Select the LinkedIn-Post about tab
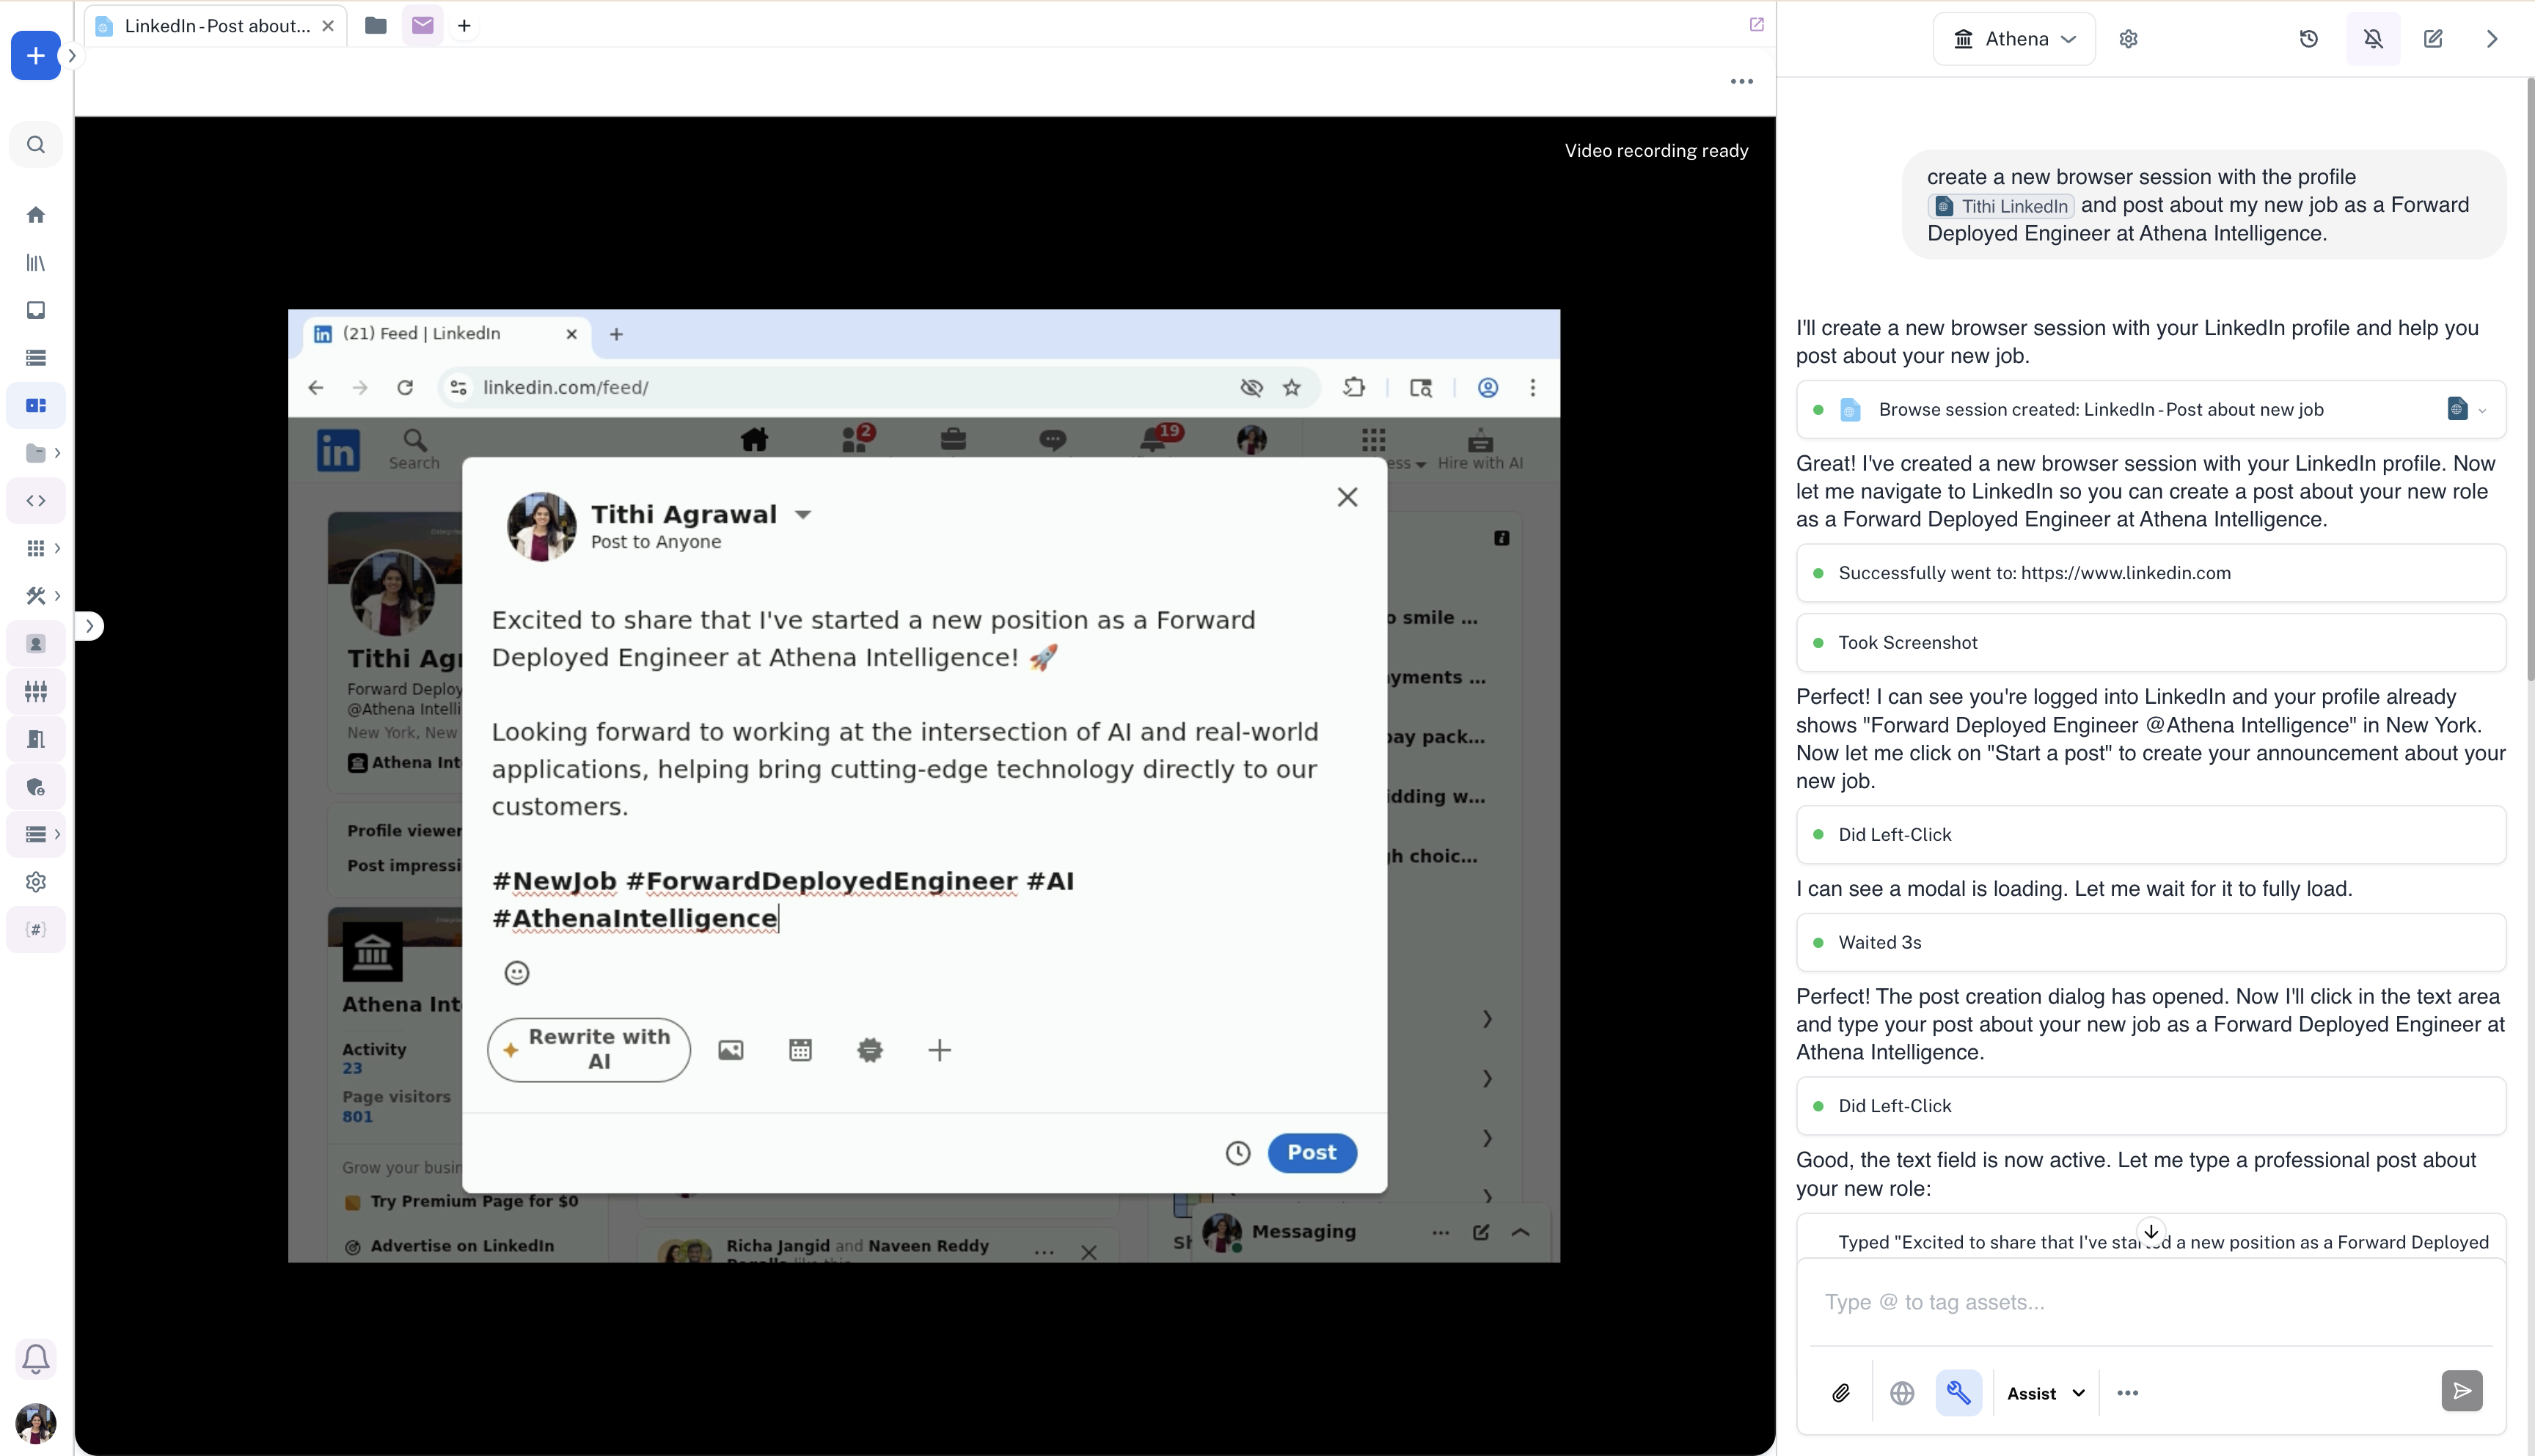This screenshot has height=1456, width=2535. [216, 26]
